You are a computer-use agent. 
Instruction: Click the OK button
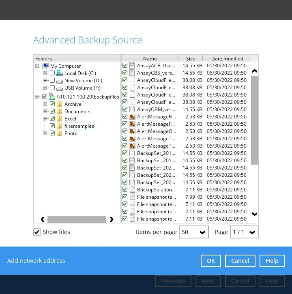tap(211, 261)
